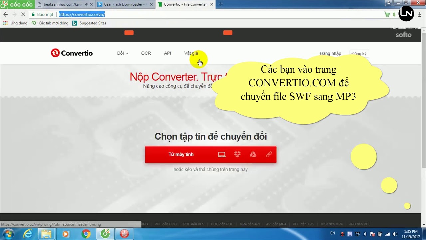Click the Cốc Cốc browser menu logo
426x240 pixels.
[x=17, y=4]
